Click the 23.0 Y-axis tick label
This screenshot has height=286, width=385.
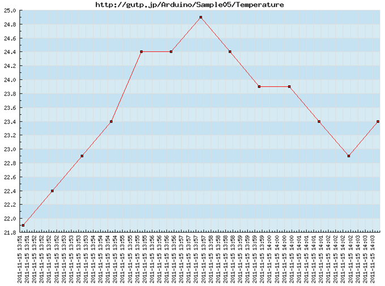(x=10, y=150)
